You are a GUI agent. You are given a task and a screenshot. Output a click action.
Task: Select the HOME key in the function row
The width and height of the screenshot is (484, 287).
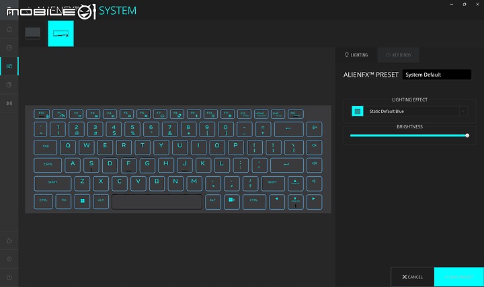point(261,114)
